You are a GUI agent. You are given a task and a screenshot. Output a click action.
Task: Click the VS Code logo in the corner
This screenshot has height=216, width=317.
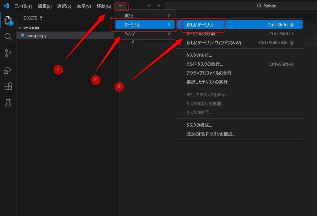(x=6, y=6)
